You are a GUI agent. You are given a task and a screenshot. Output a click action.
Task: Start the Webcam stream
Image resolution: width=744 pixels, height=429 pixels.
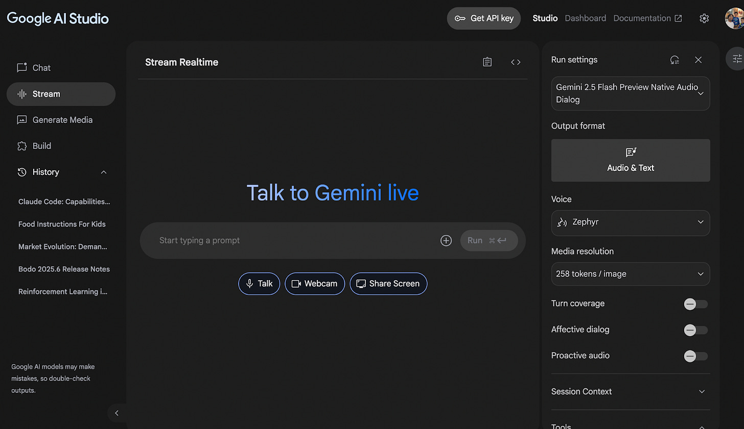(315, 284)
